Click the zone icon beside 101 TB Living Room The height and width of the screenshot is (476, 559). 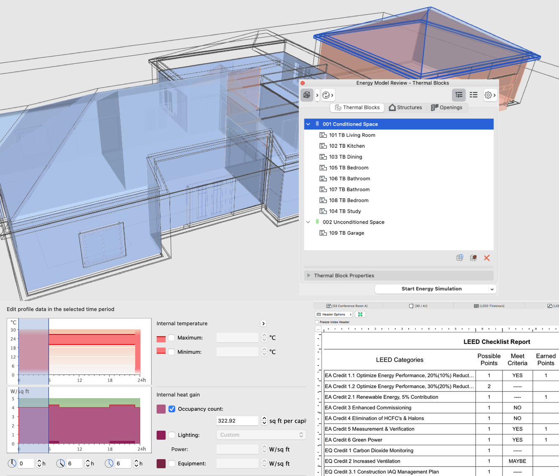(323, 135)
